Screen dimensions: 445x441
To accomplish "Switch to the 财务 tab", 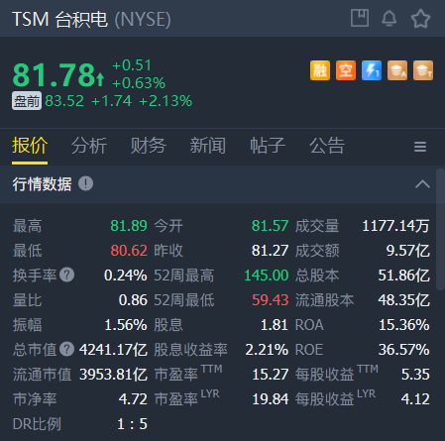I will (149, 146).
